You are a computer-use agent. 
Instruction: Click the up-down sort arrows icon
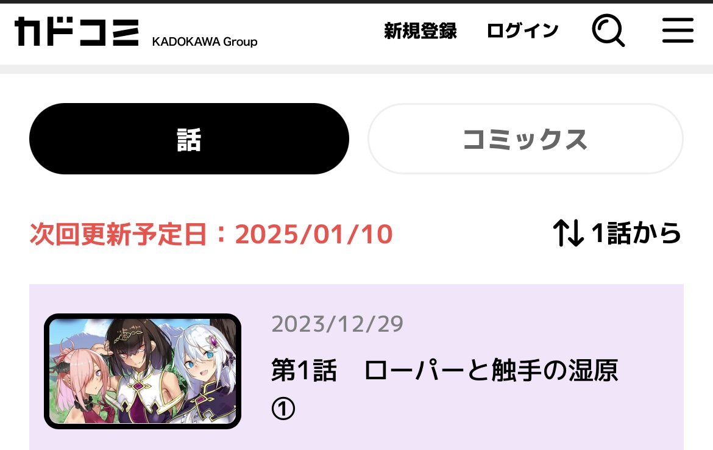tap(569, 233)
